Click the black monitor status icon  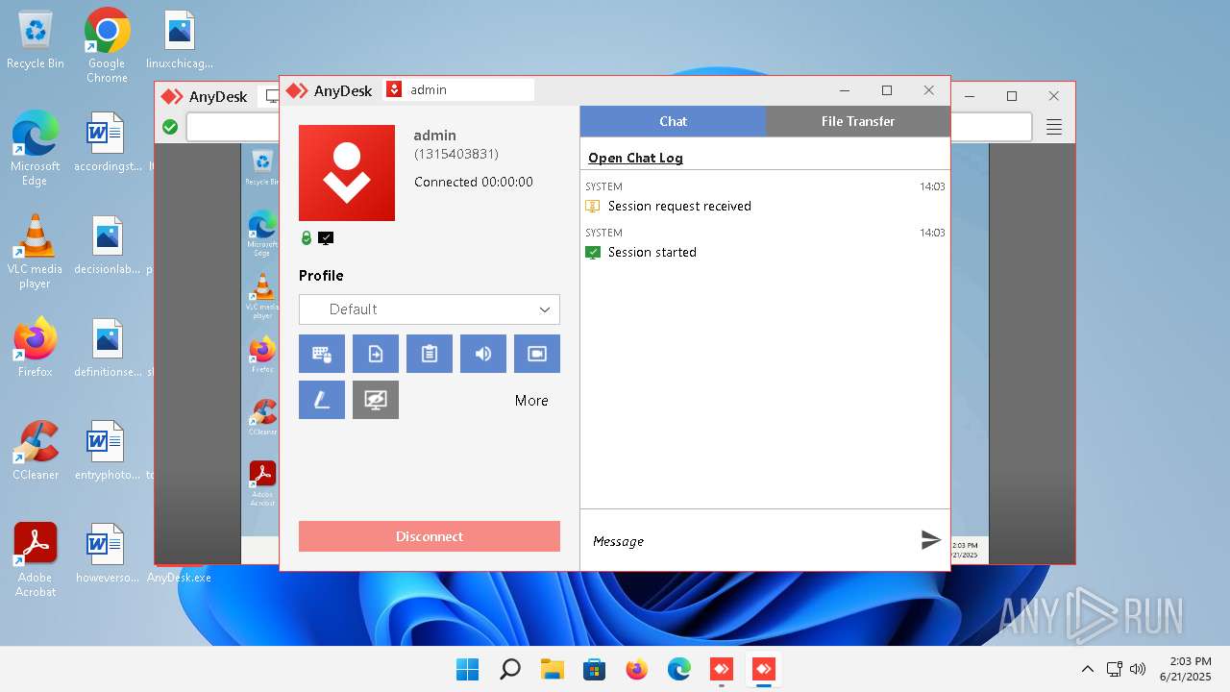pyautogui.click(x=326, y=238)
